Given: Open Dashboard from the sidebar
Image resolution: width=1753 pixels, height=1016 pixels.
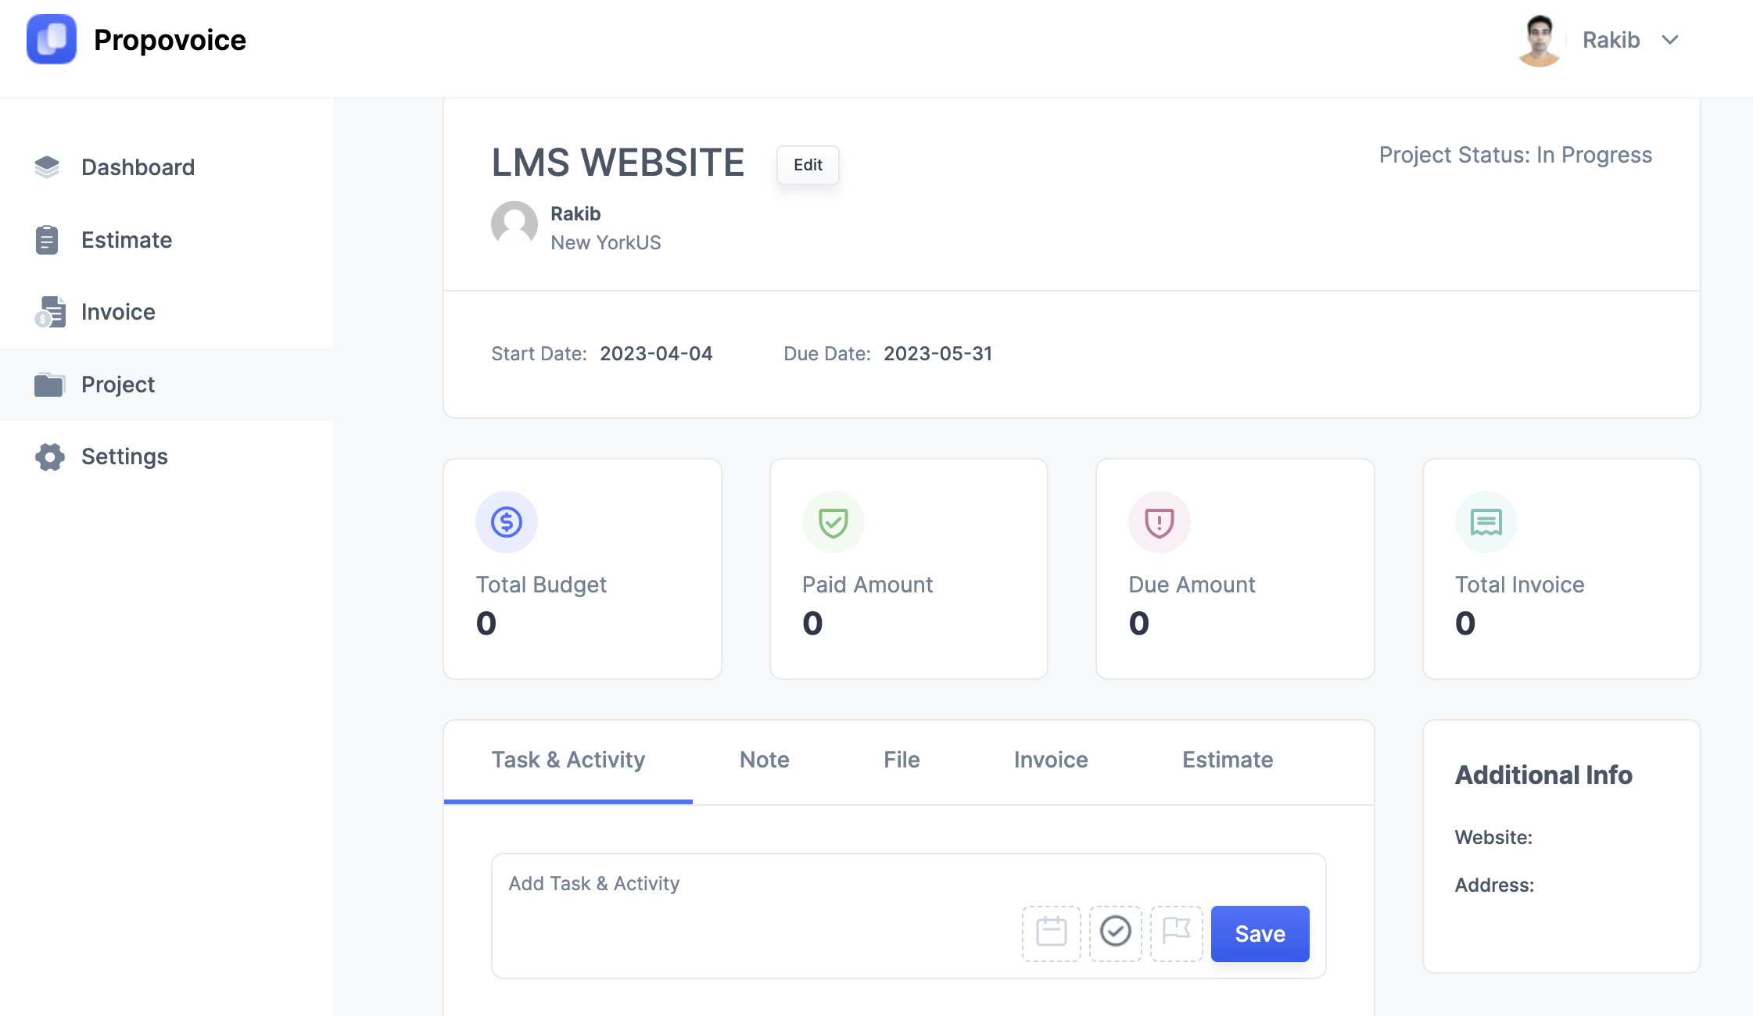Looking at the screenshot, I should point(167,167).
